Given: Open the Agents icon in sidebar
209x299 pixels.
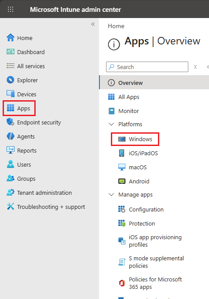Looking at the screenshot, I should tap(11, 136).
